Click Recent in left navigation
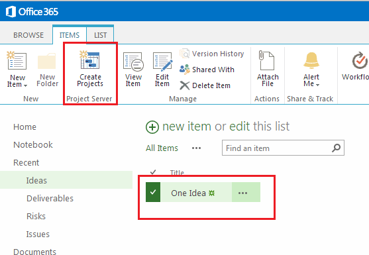The image size is (369, 255). pyautogui.click(x=26, y=162)
